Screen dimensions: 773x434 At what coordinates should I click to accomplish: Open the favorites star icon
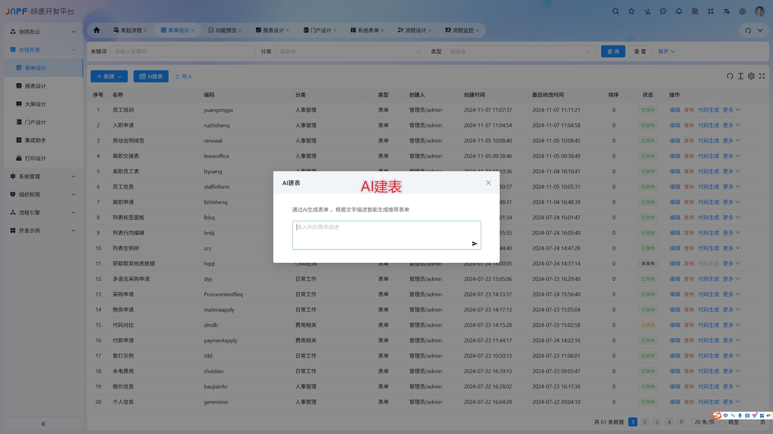(631, 11)
